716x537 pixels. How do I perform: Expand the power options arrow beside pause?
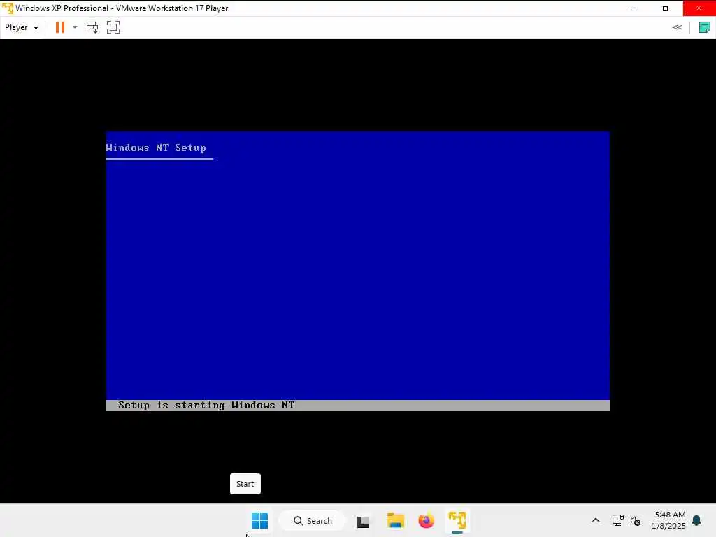click(x=75, y=27)
